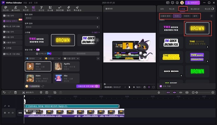Open the user profile avatar
This screenshot has width=217, height=125.
(x=182, y=2)
